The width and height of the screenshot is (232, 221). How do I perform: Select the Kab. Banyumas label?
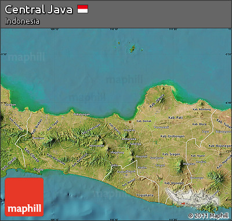click(56, 159)
